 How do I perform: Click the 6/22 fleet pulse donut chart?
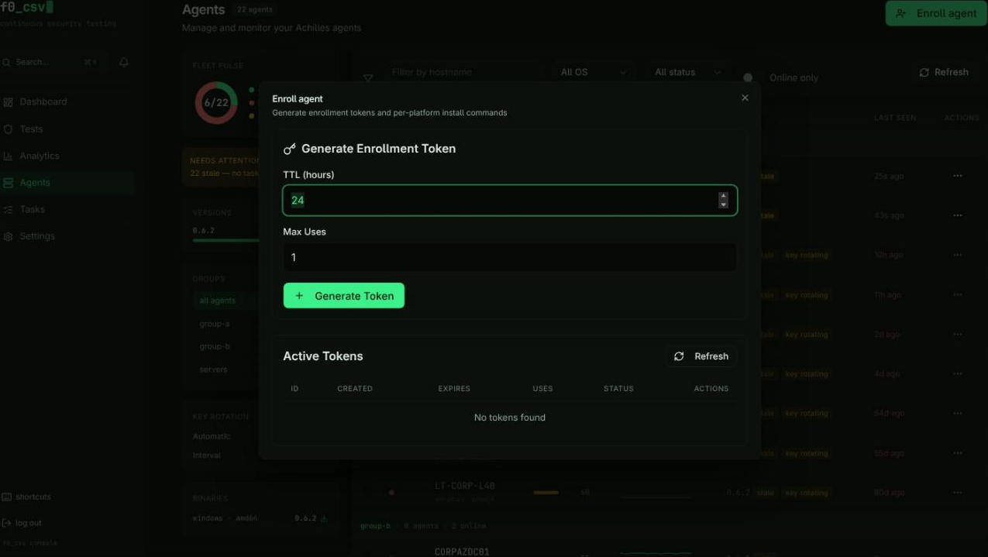pyautogui.click(x=216, y=102)
